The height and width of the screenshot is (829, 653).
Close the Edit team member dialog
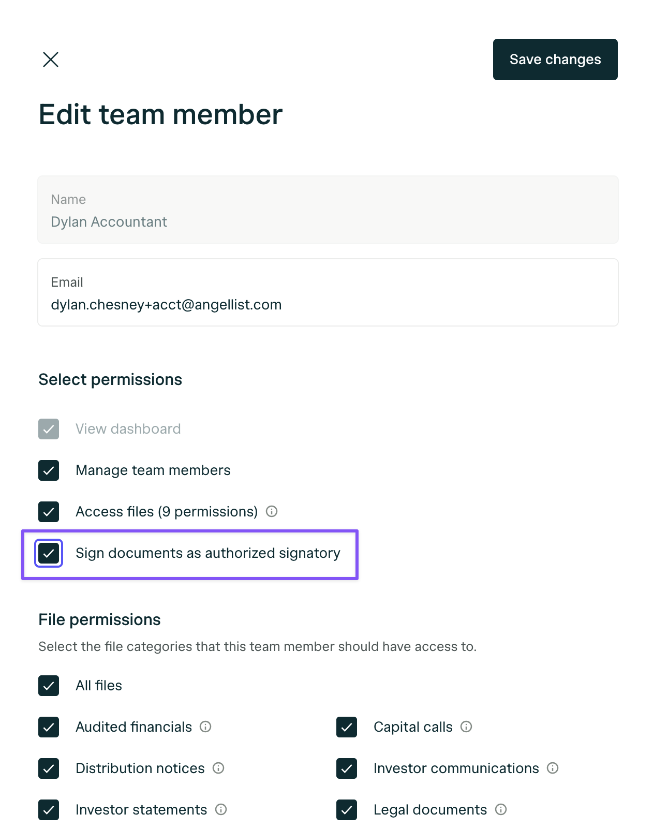point(51,60)
